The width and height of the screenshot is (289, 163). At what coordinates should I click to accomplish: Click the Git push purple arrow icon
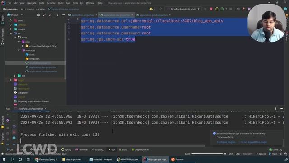click(x=249, y=9)
